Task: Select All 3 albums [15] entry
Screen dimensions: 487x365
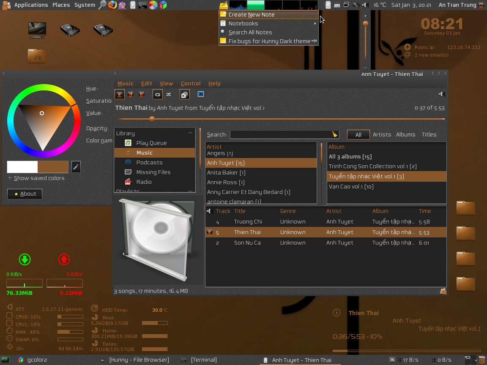Action: (386, 157)
